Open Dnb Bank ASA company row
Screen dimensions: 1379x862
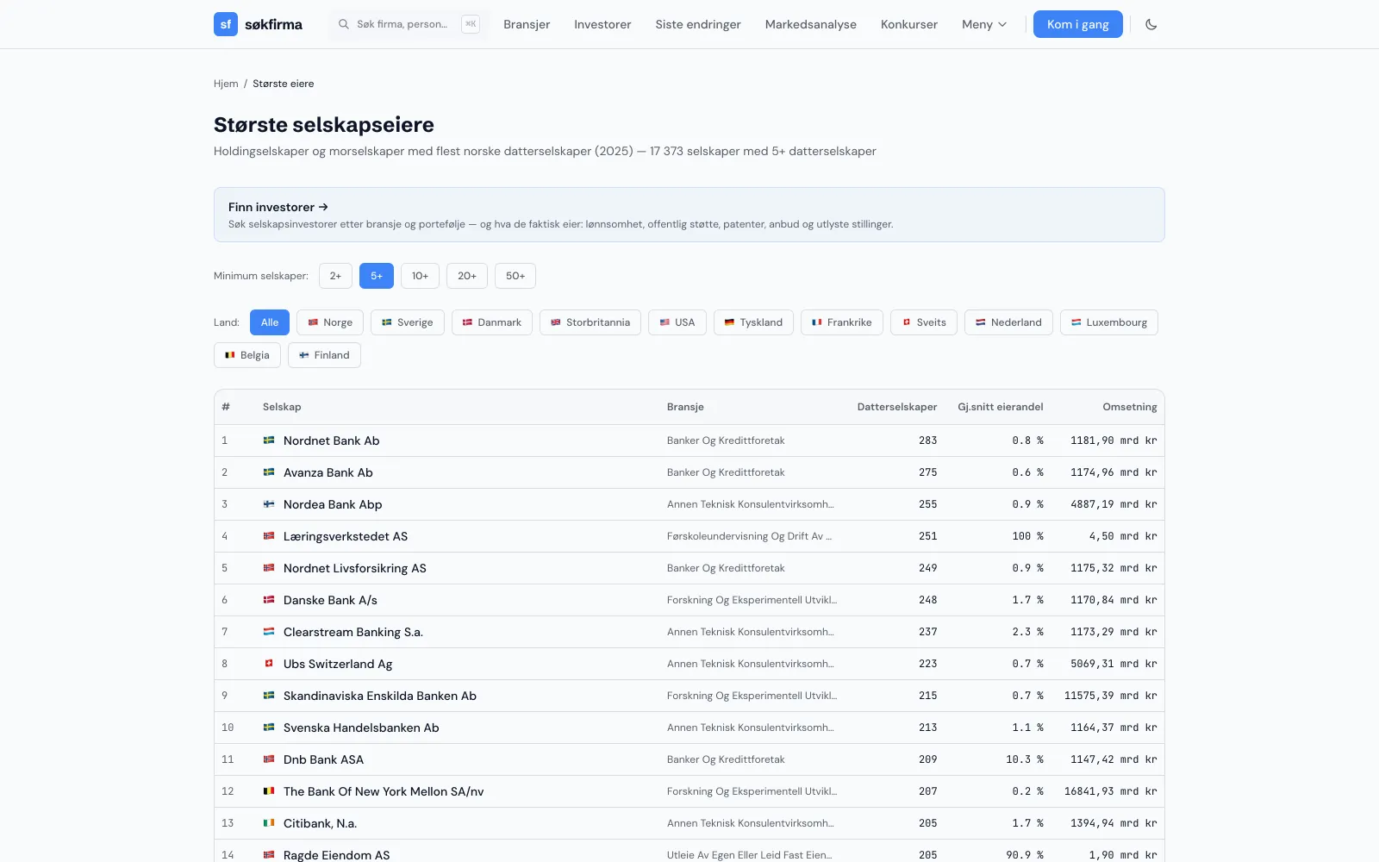click(689, 759)
